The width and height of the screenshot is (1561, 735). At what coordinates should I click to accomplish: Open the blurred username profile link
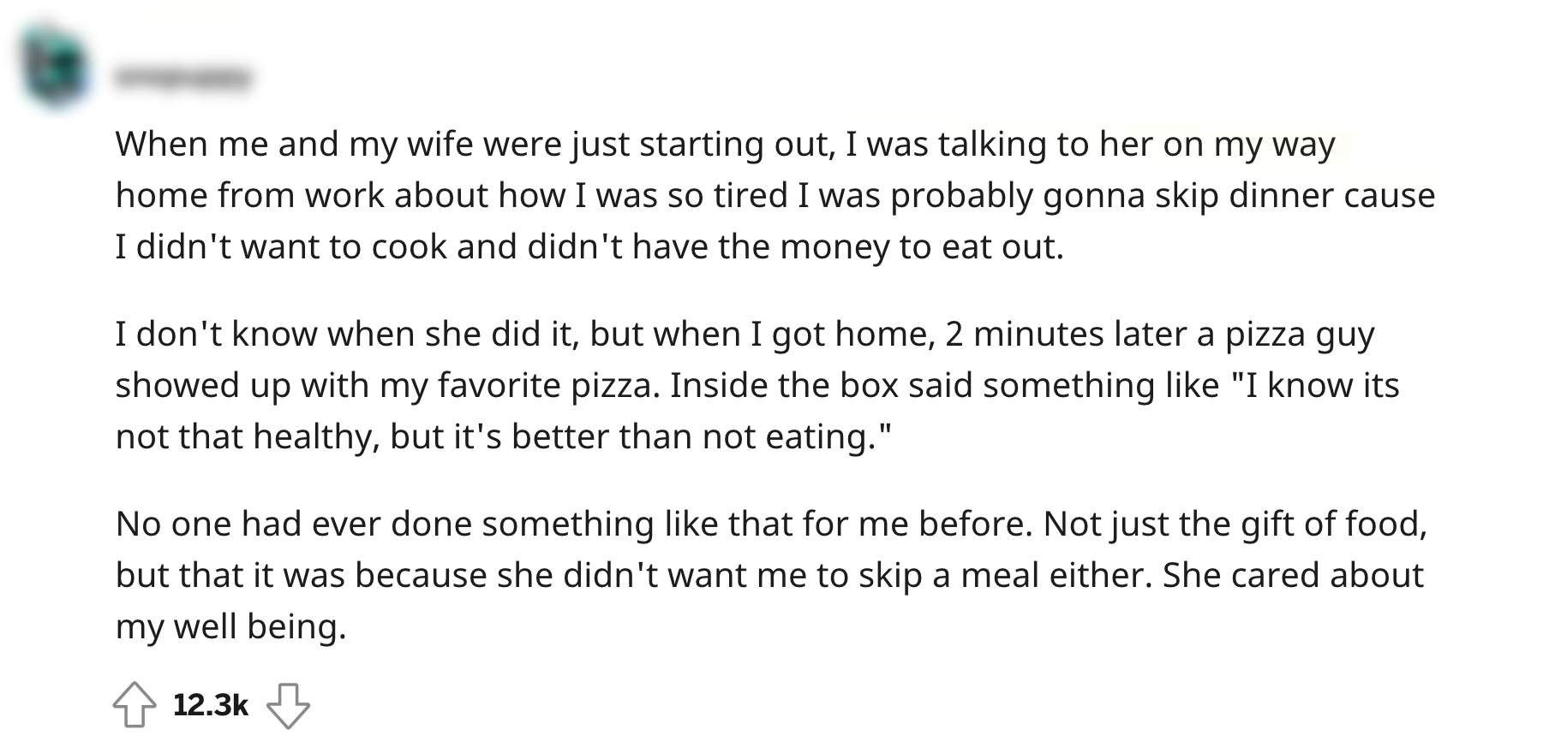183,80
